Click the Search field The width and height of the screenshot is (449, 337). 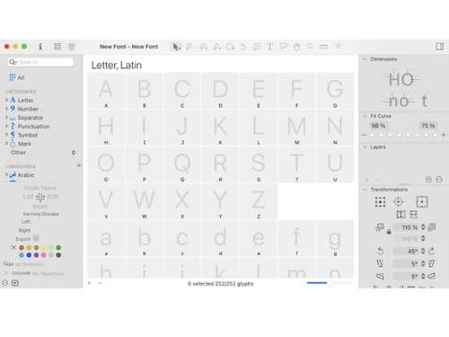[40, 62]
